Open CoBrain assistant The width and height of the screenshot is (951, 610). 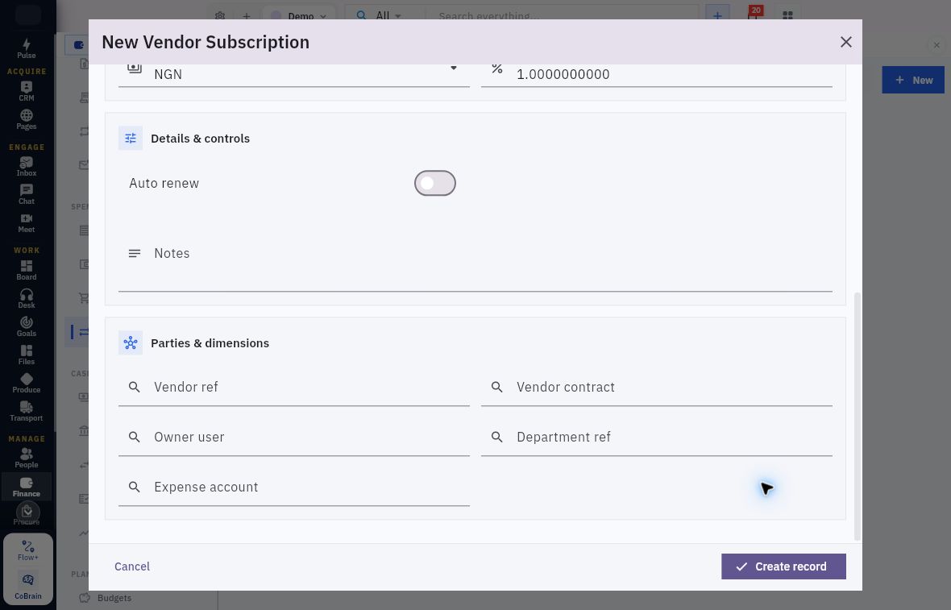coord(28,587)
